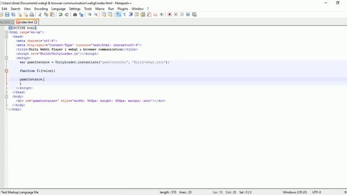The height and width of the screenshot is (195, 347).
Task: Click the Zoom In magnifier icon
Action: [x=89, y=15]
